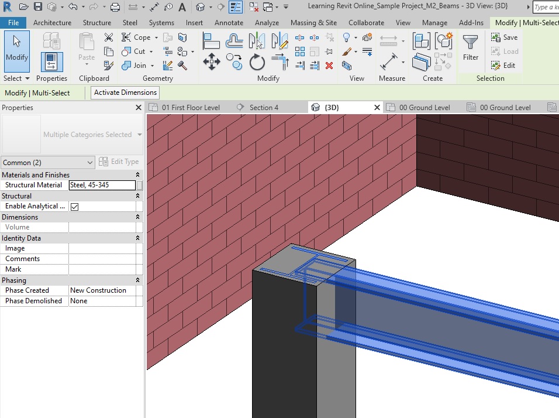
Task: Open the Structure ribbon tab
Action: [97, 23]
